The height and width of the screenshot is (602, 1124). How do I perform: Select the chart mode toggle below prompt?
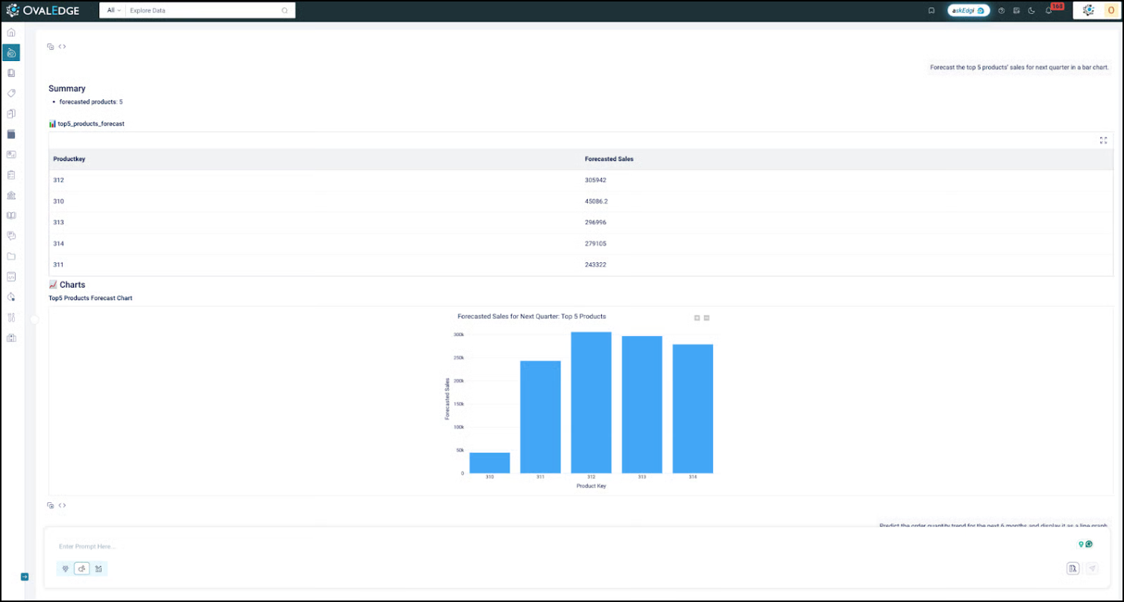point(98,568)
